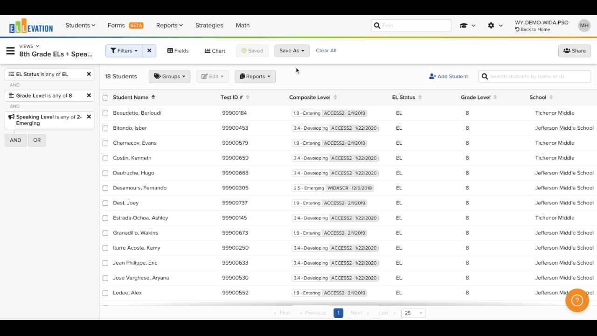Open student Jean Philippe, Eric
Viewport: 597px width, 336px height.
135,263
